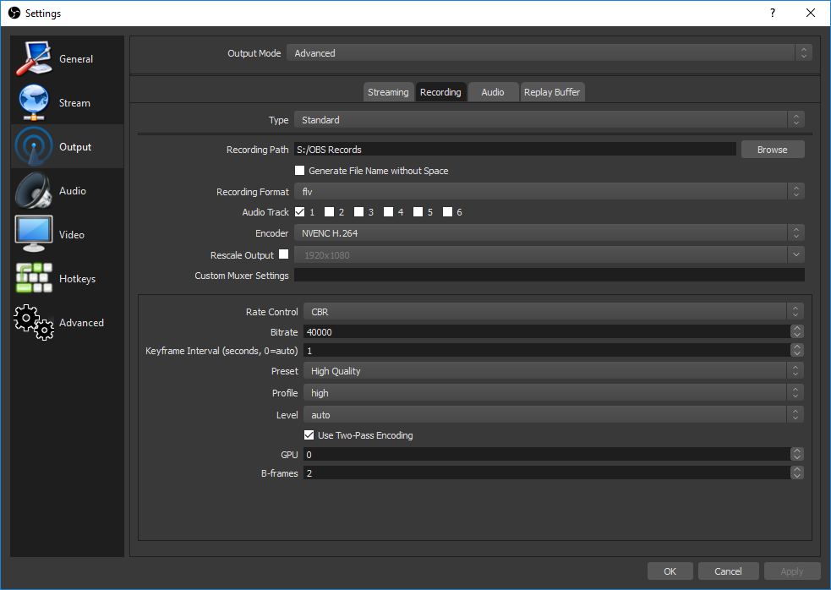Toggle Generate File Name without Space
This screenshot has height=590, width=831.
point(299,170)
